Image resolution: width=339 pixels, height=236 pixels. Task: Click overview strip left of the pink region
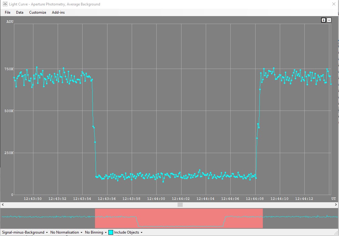[x=48, y=218]
